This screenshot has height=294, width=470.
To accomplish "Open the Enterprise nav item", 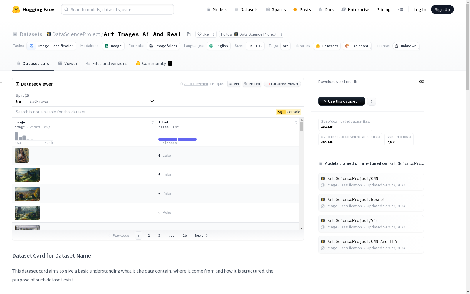I will point(355,9).
